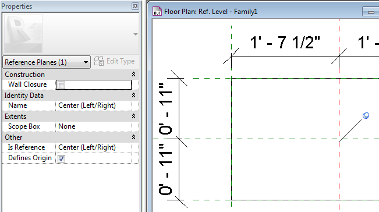Click the Edit Type button
The image size is (379, 212).
pos(114,61)
